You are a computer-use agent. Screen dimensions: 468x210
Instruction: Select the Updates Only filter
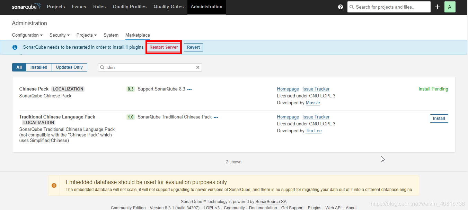(x=69, y=67)
